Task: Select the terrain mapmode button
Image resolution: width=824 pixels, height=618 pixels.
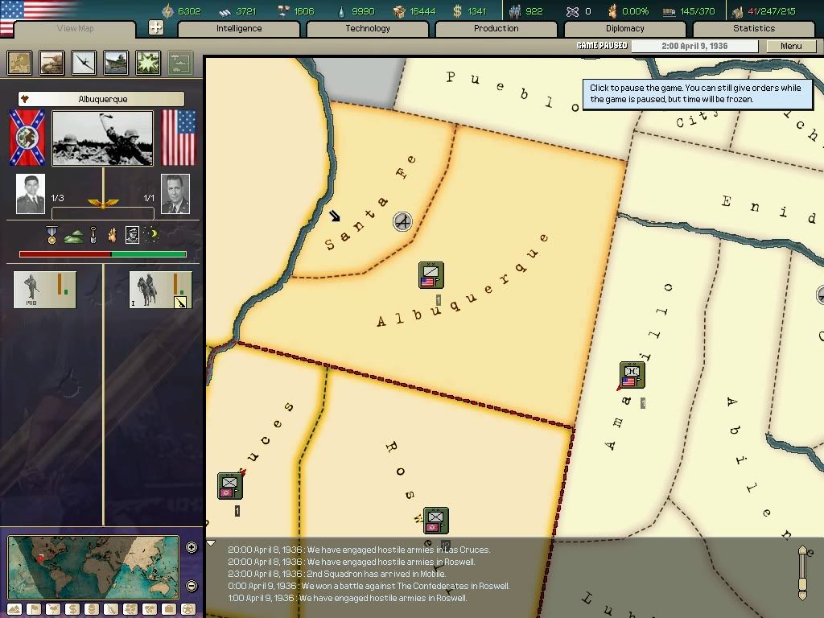Action: (14, 610)
